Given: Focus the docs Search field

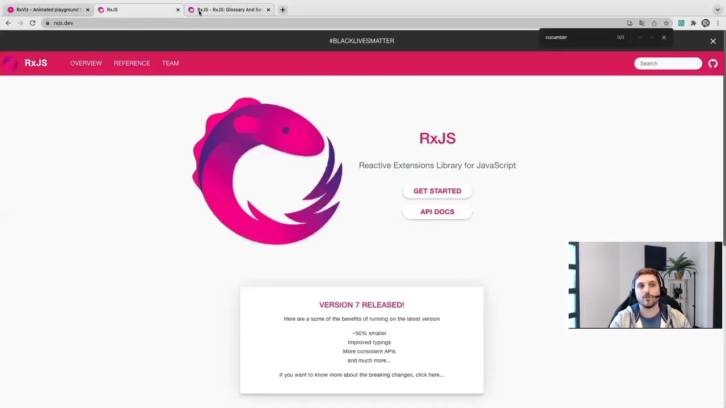Looking at the screenshot, I should [x=668, y=63].
